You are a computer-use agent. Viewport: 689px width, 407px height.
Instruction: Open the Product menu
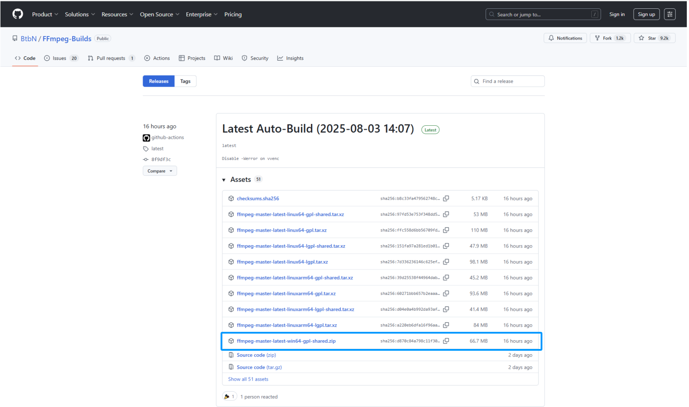[x=45, y=14]
